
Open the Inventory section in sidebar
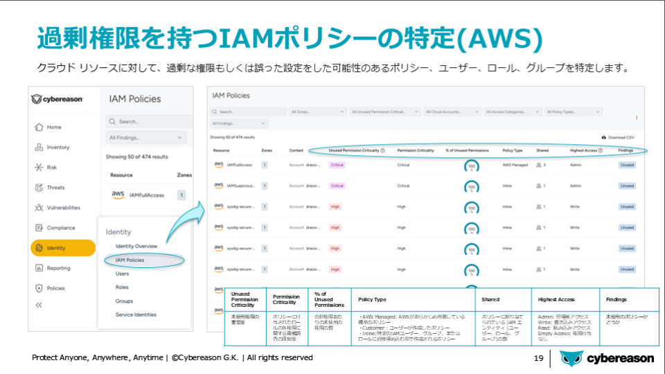click(52, 147)
